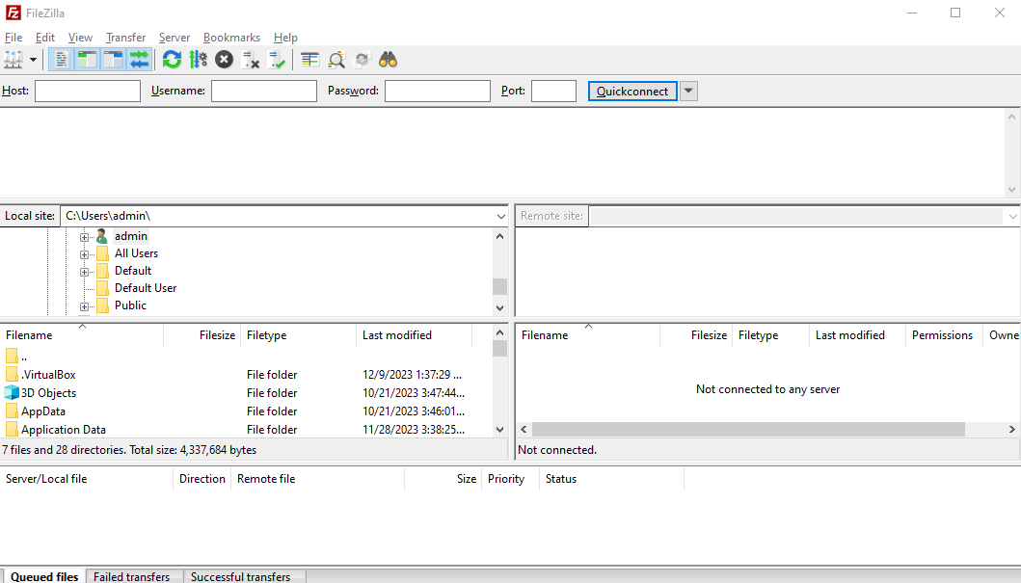Refresh the file and folder lists
This screenshot has height=583, width=1021.
pyautogui.click(x=172, y=60)
